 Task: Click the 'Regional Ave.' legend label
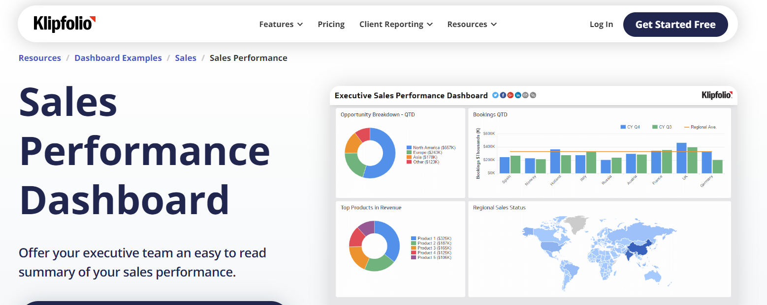703,127
